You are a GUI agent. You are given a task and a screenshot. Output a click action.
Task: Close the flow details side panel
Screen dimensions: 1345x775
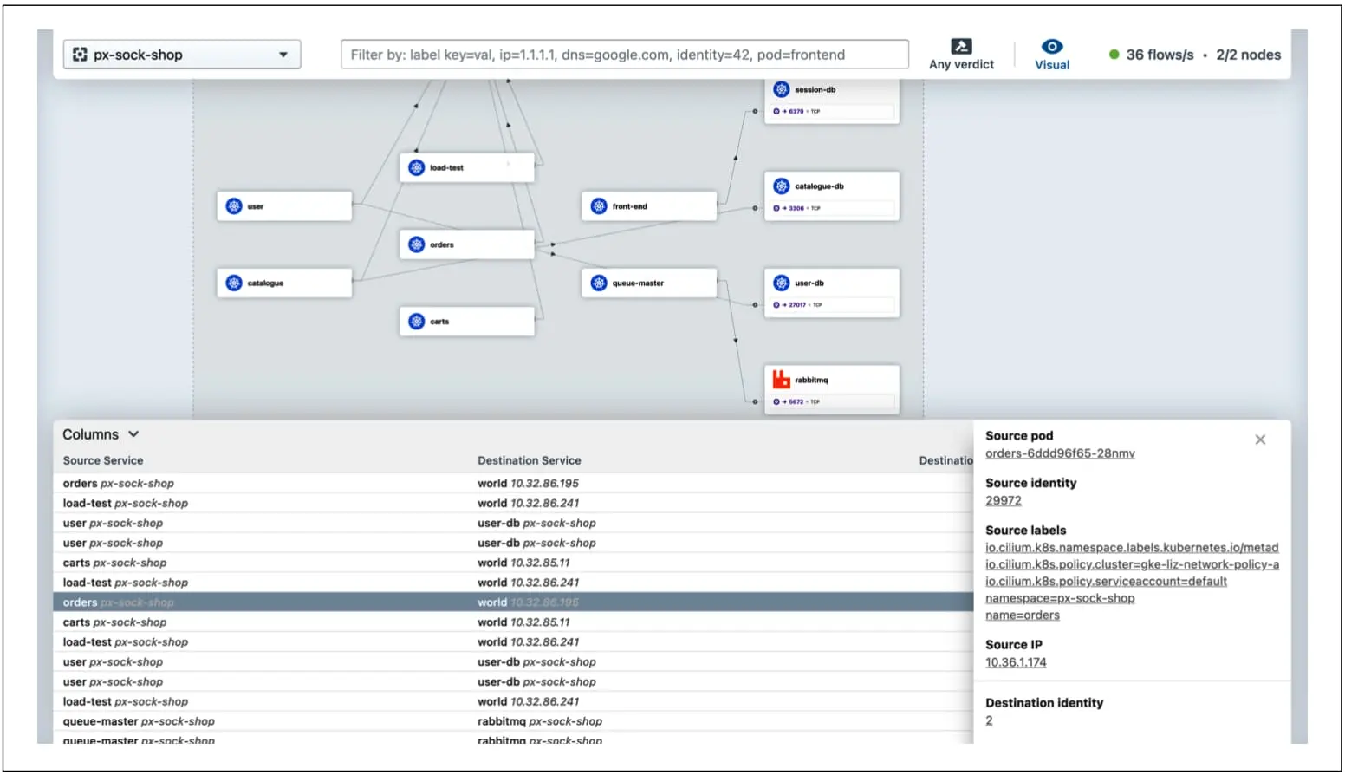click(1260, 440)
